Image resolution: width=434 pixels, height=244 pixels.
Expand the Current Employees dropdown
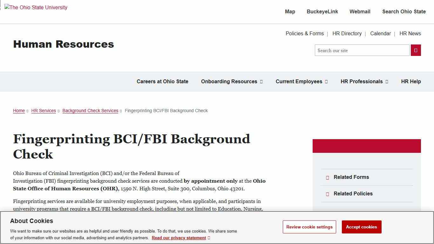tap(301, 81)
